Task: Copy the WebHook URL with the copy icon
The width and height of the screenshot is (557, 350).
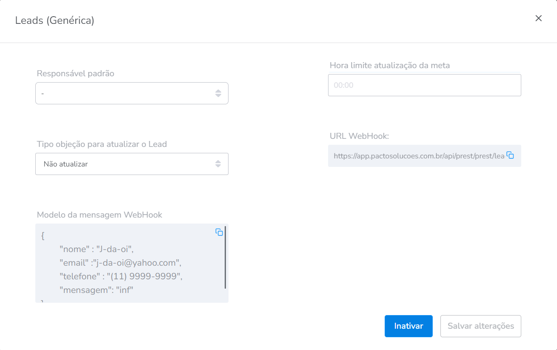Action: 510,155
